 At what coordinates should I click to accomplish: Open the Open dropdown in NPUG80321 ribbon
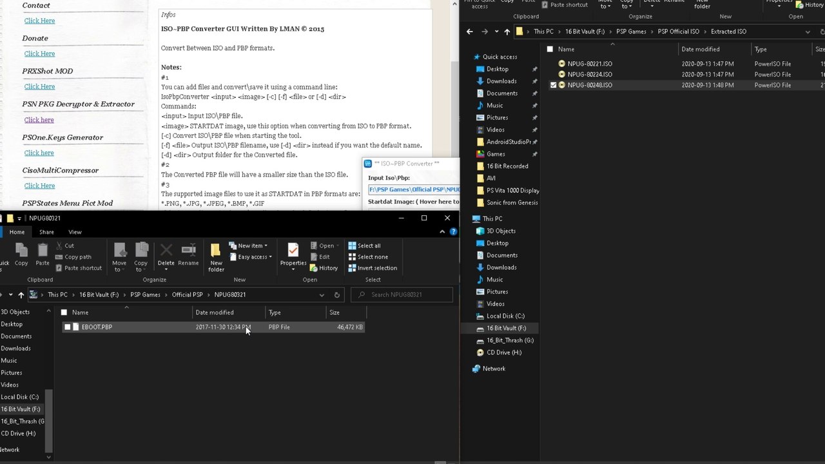click(x=324, y=246)
